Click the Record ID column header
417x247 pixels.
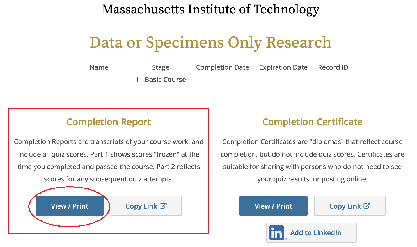[333, 67]
